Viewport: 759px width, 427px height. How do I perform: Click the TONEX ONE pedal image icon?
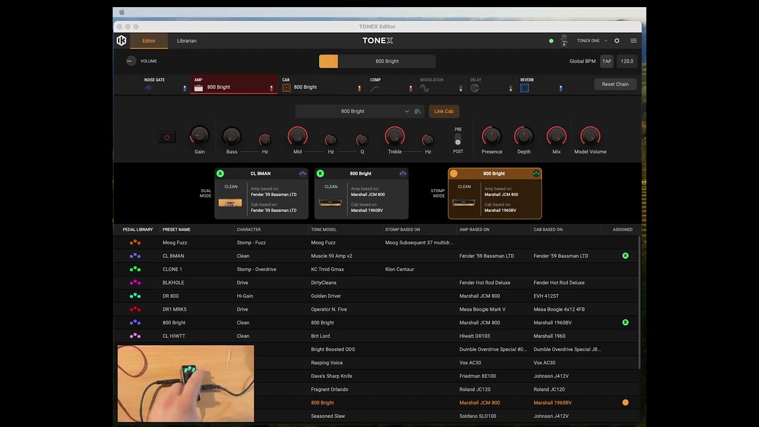click(x=564, y=40)
